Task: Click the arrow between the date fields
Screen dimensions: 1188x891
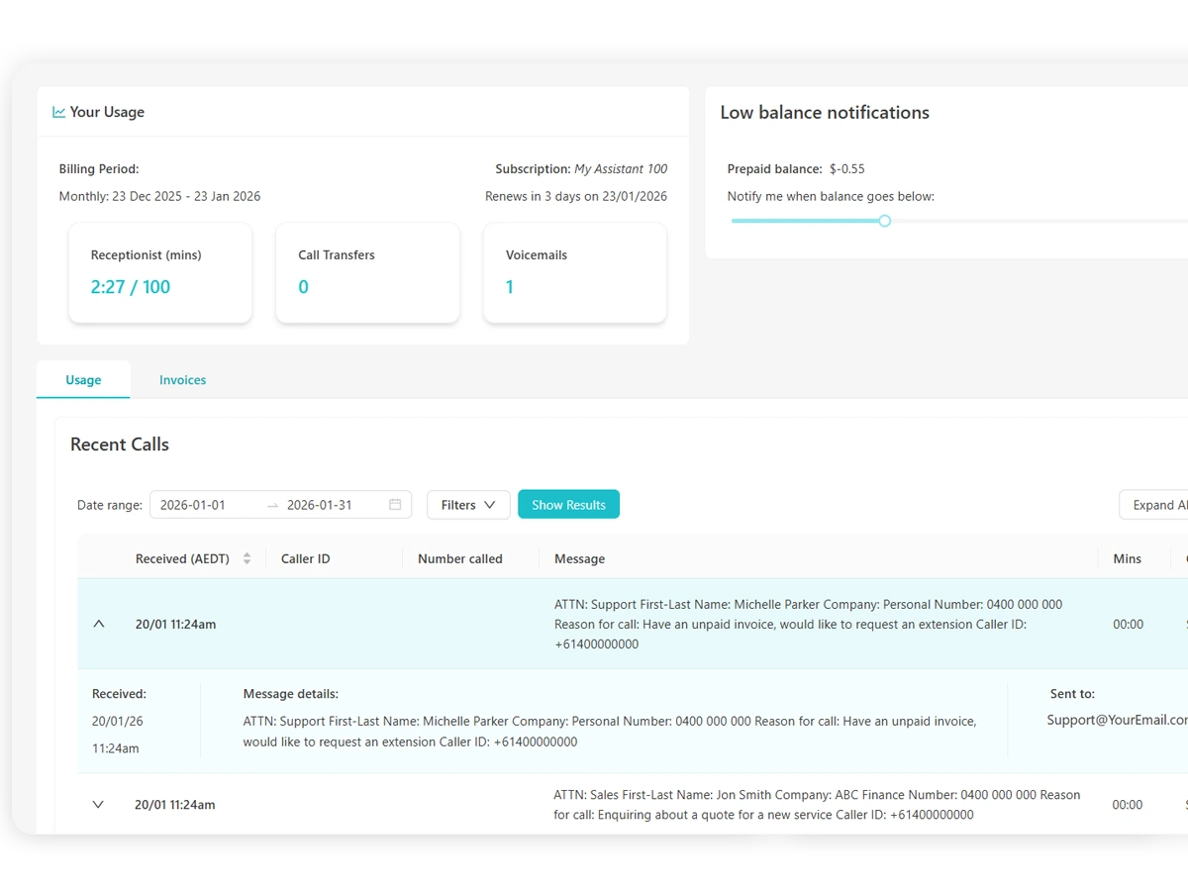Action: pyautogui.click(x=272, y=505)
